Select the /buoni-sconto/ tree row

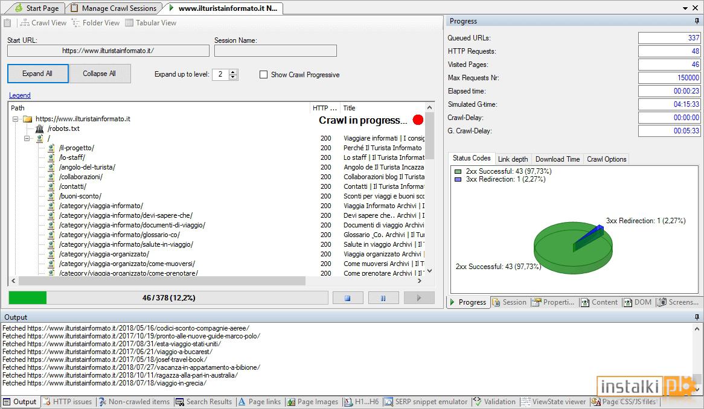point(80,197)
